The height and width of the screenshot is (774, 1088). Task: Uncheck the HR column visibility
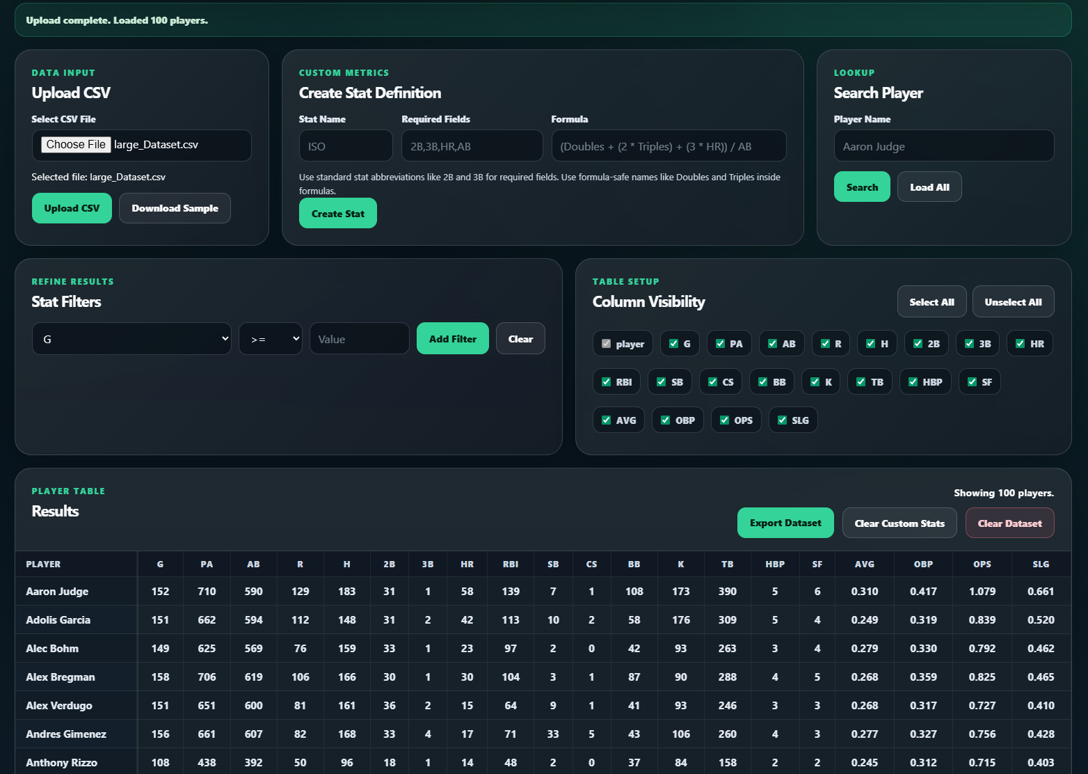pyautogui.click(x=1020, y=343)
